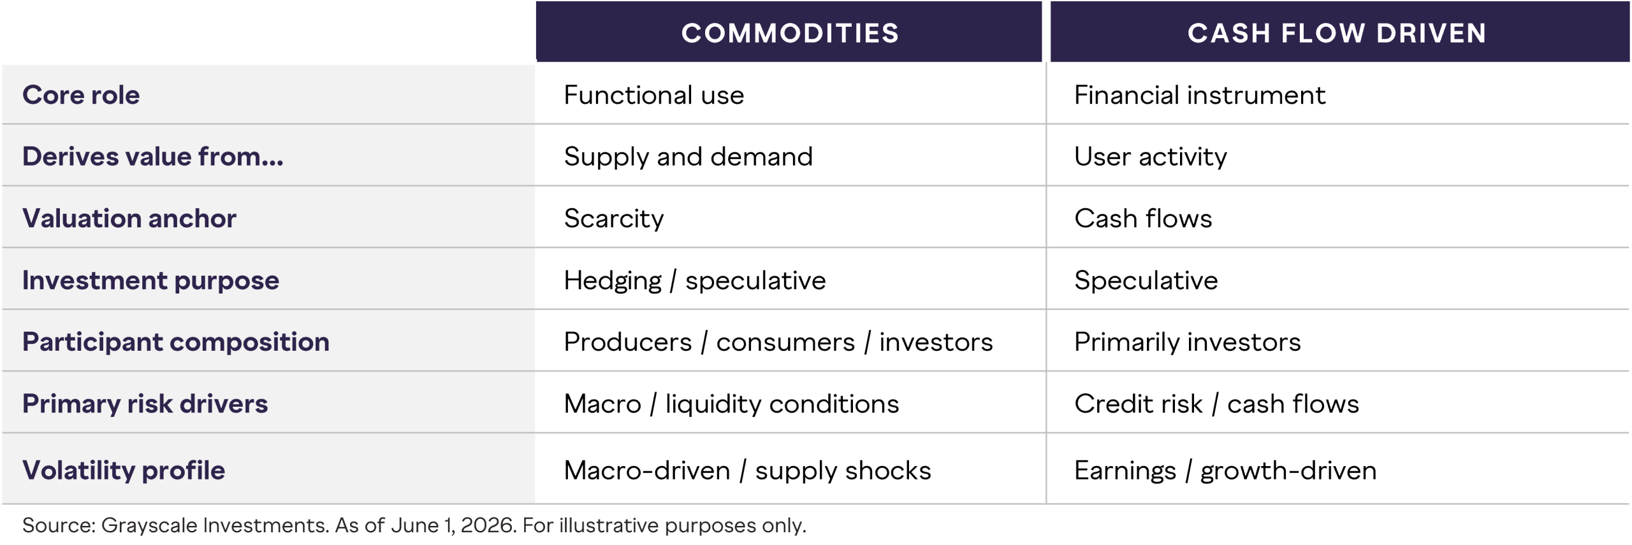Click the Scarcity cell
This screenshot has width=1632, height=545.
coord(614,218)
